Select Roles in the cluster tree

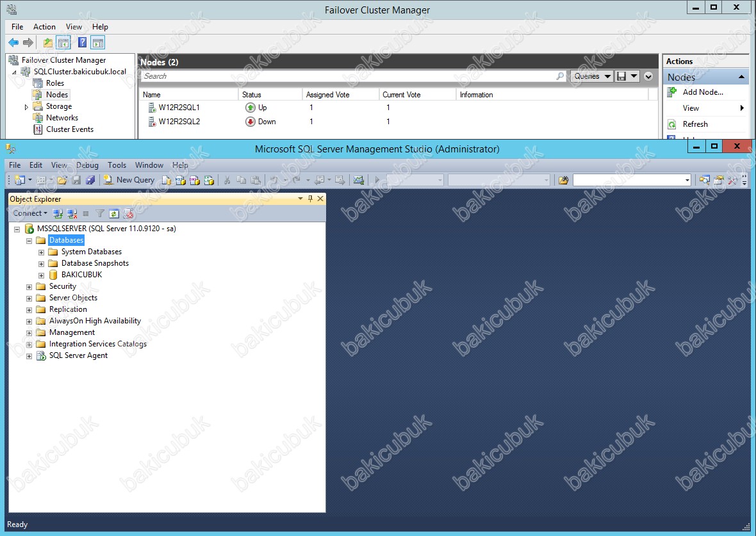(55, 83)
